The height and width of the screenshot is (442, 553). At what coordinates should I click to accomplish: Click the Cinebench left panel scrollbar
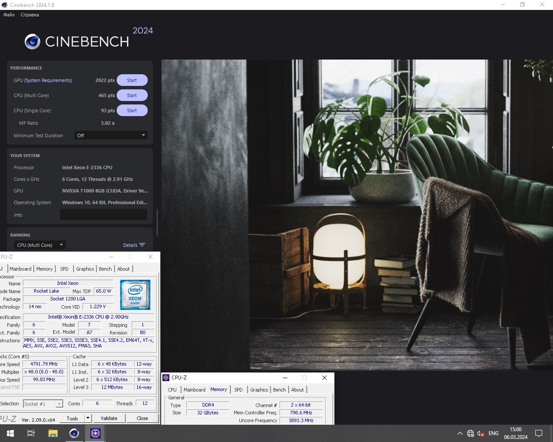(x=157, y=222)
